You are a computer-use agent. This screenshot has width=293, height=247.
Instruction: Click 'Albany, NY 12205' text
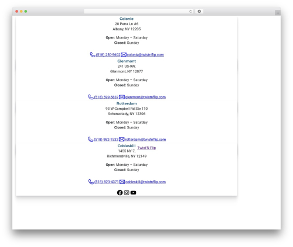point(127,29)
